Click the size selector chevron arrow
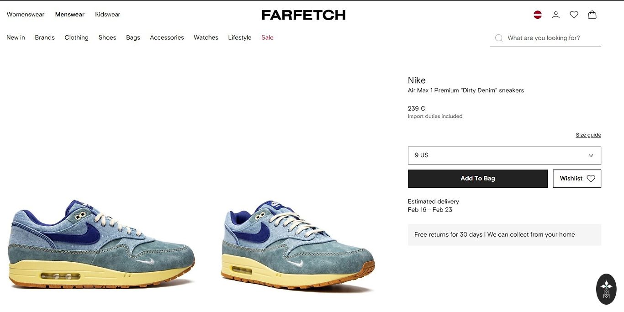This screenshot has width=624, height=312. [591, 155]
